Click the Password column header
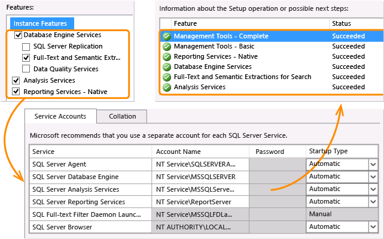The width and height of the screenshot is (384, 239). point(278,152)
